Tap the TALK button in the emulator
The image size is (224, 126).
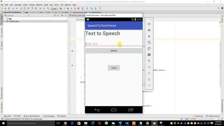(114, 68)
